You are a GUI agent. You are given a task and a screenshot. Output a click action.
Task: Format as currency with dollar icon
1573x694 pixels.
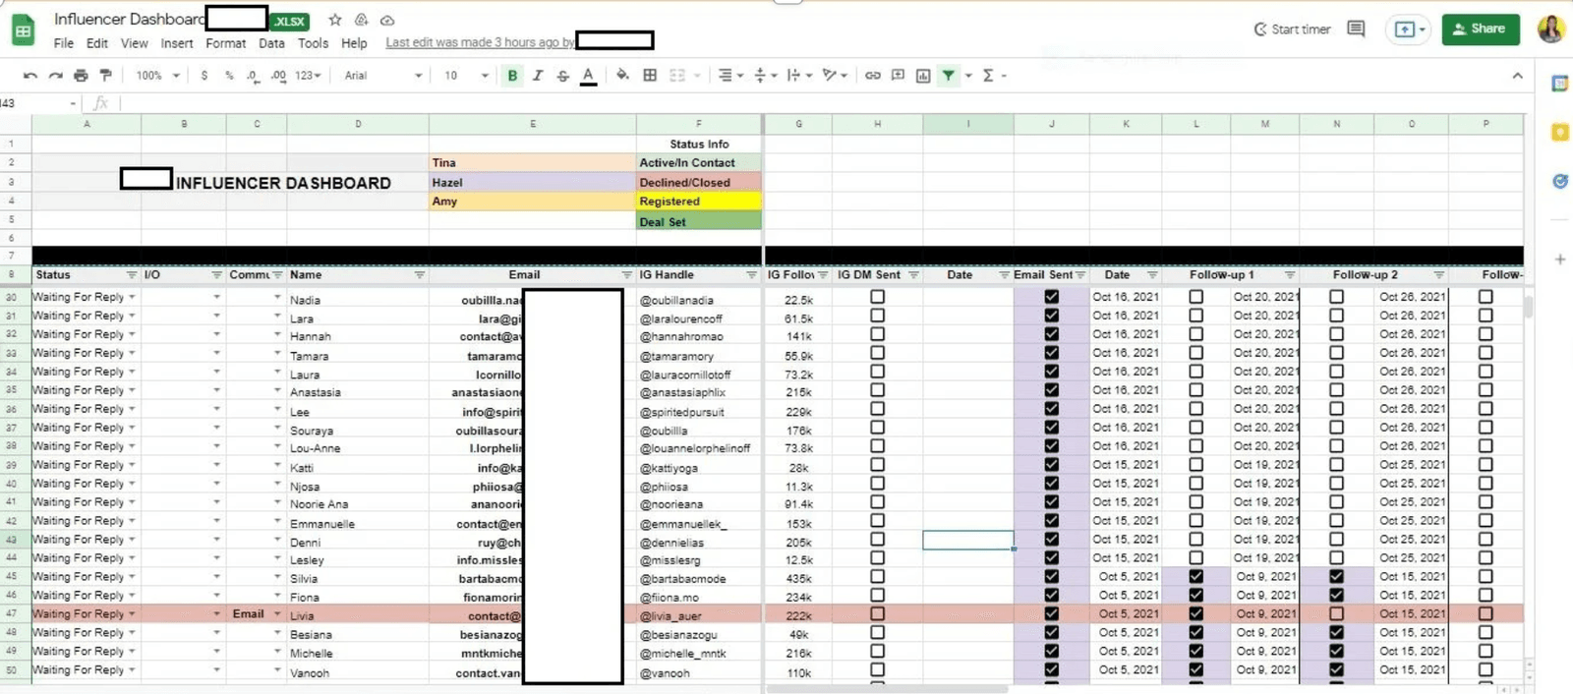tap(204, 76)
